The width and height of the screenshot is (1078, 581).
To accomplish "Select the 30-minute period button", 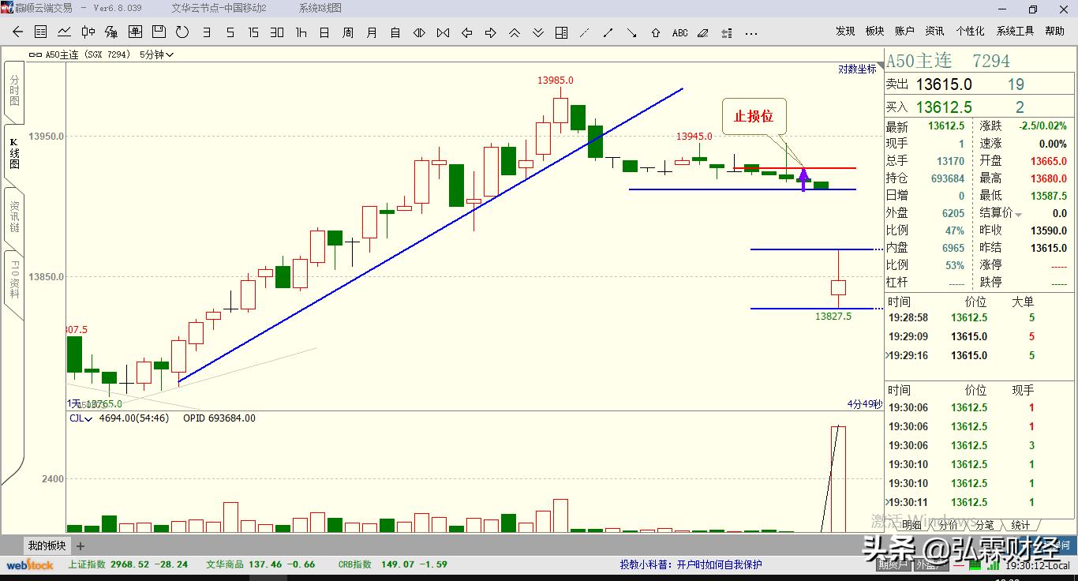I will pos(277,32).
